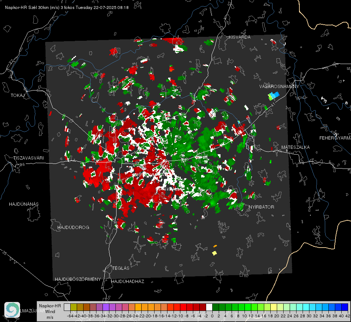
Task: Select the TISZAVASVÁRI city label
Action: coord(28,158)
